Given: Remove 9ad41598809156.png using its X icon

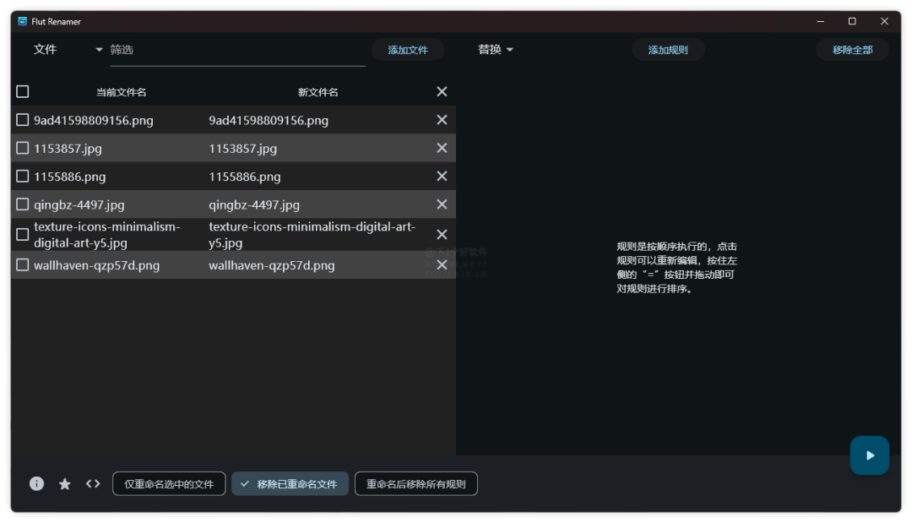Looking at the screenshot, I should (x=441, y=119).
